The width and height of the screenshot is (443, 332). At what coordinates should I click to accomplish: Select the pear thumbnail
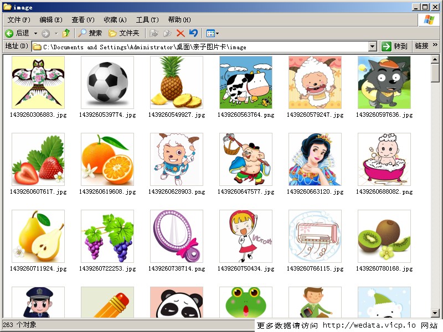[38, 236]
